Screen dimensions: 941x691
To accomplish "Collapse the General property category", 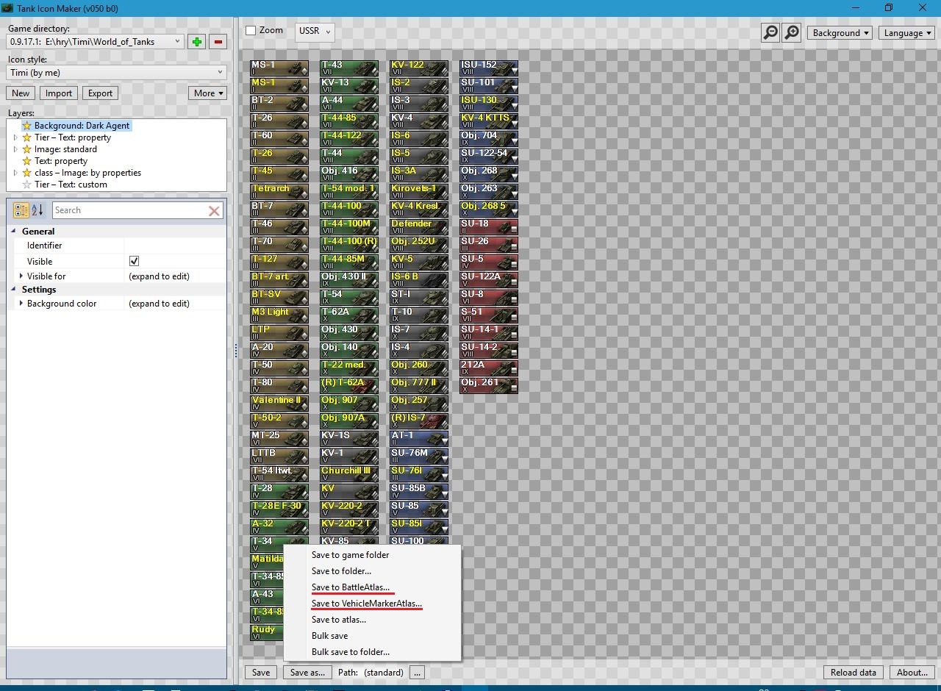I will pos(14,232).
